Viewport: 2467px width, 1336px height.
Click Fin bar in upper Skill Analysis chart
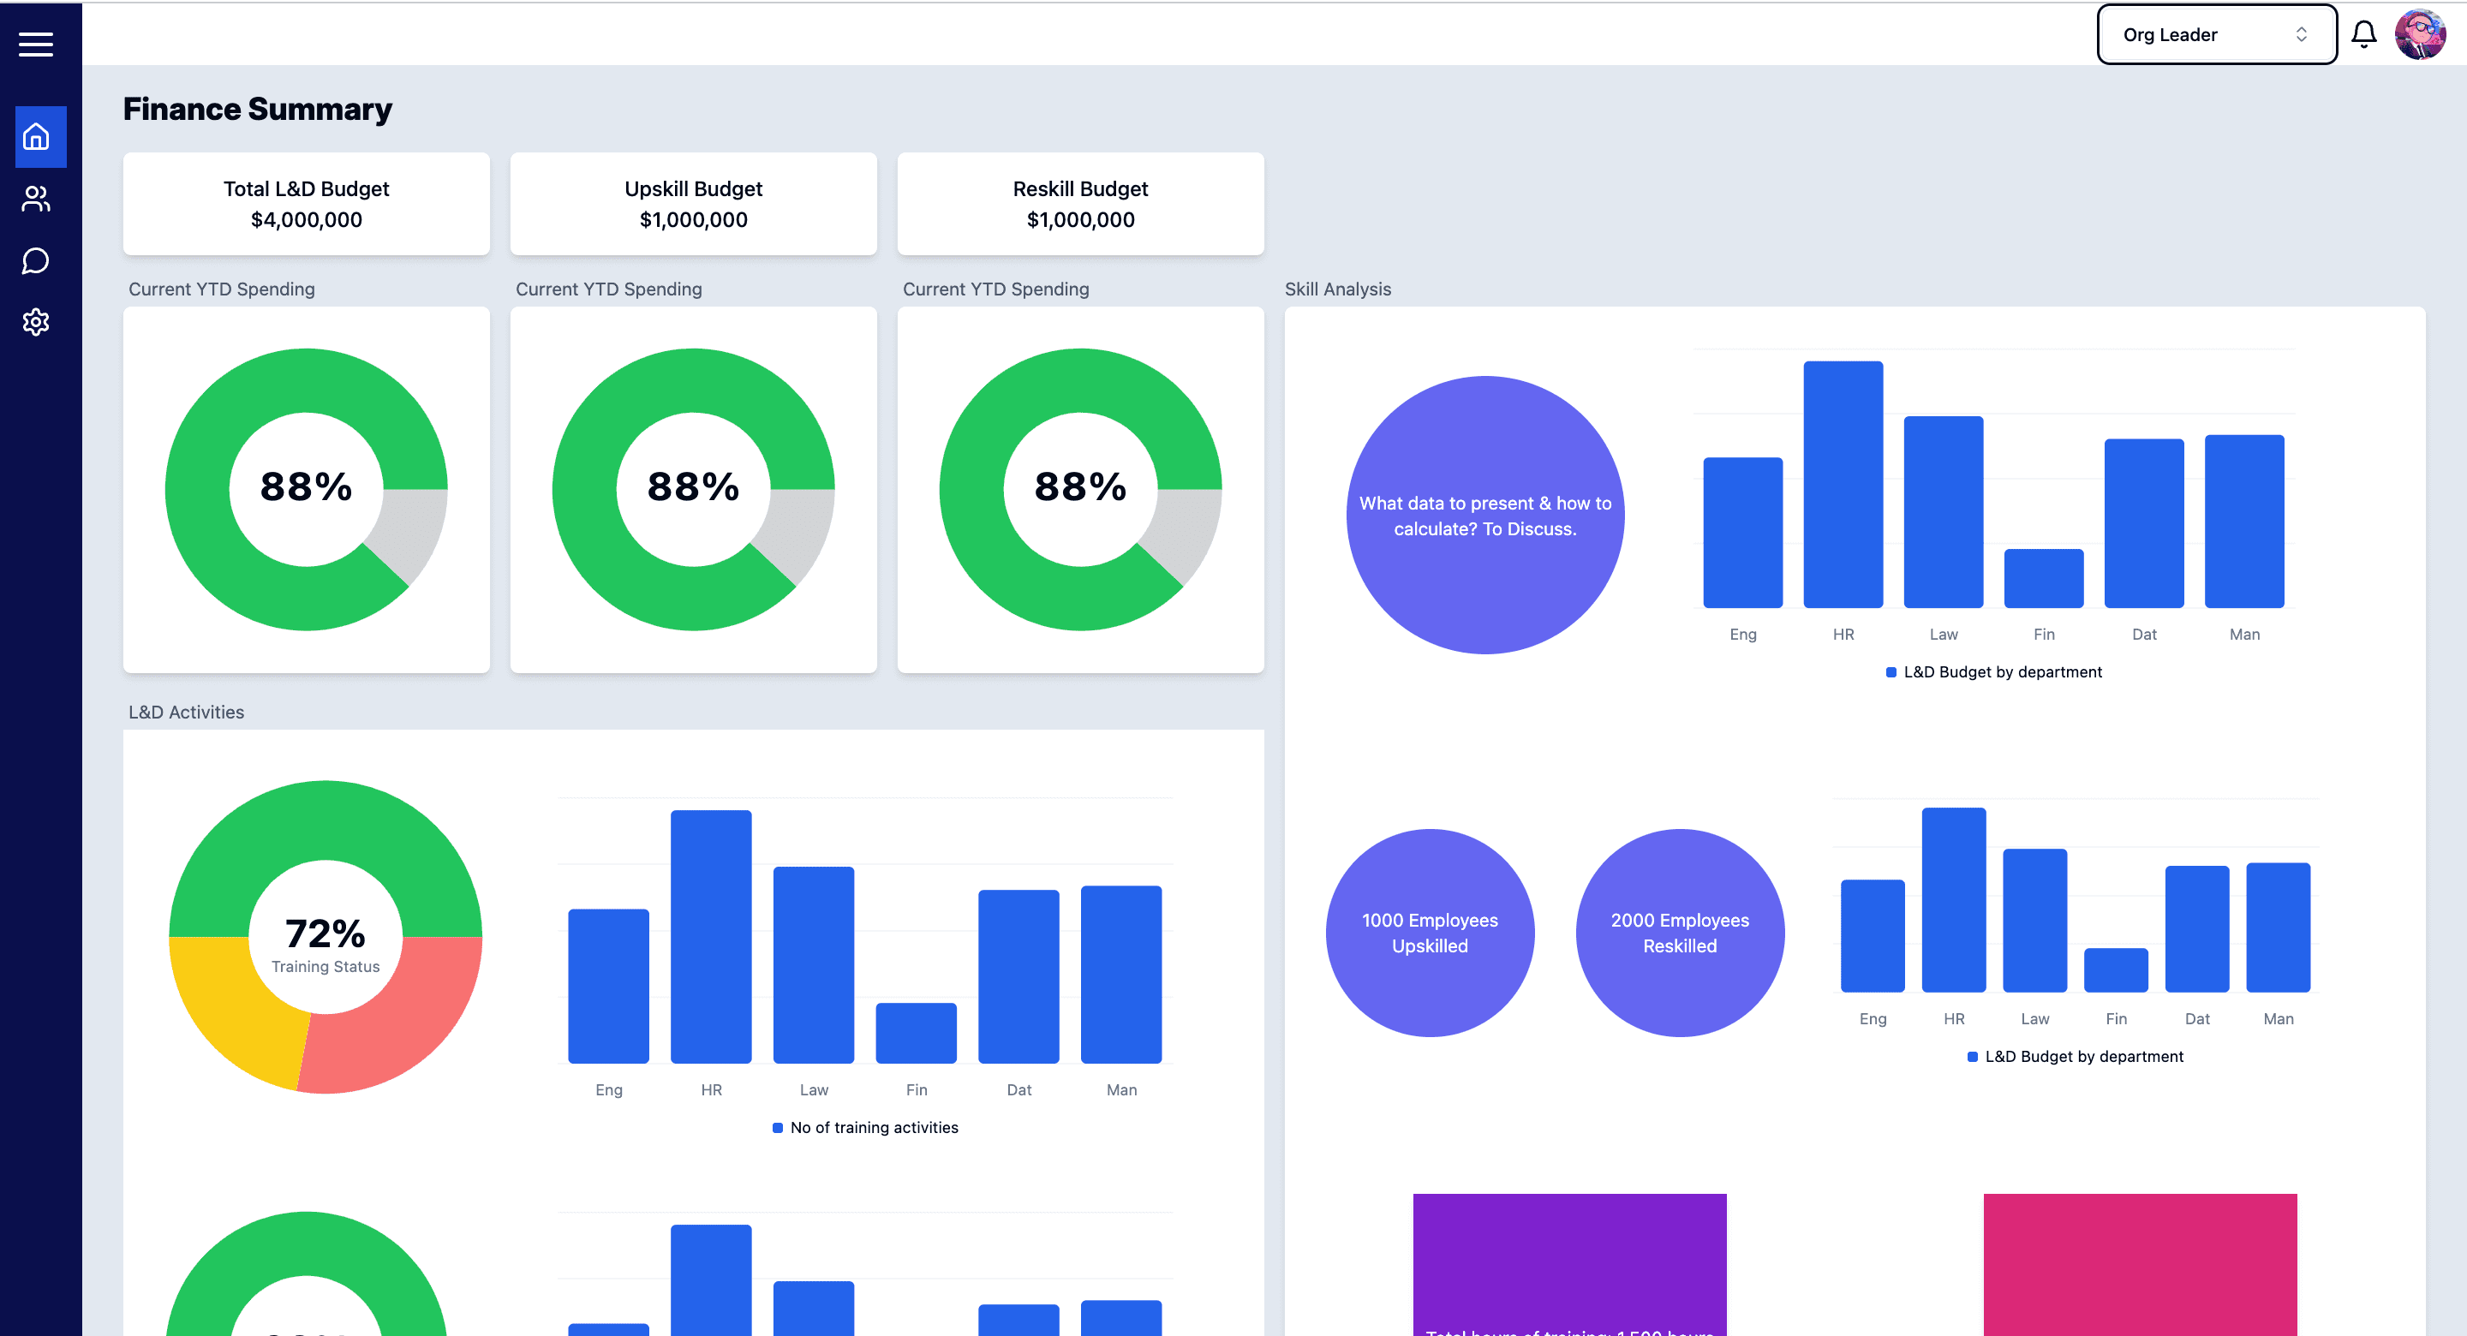coord(2043,578)
